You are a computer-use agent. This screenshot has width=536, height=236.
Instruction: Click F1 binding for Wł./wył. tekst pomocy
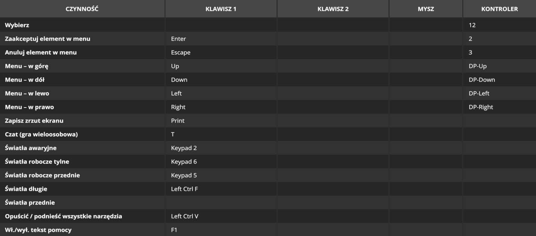221,230
